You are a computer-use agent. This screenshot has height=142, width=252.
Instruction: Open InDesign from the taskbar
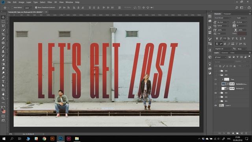click(x=69, y=138)
